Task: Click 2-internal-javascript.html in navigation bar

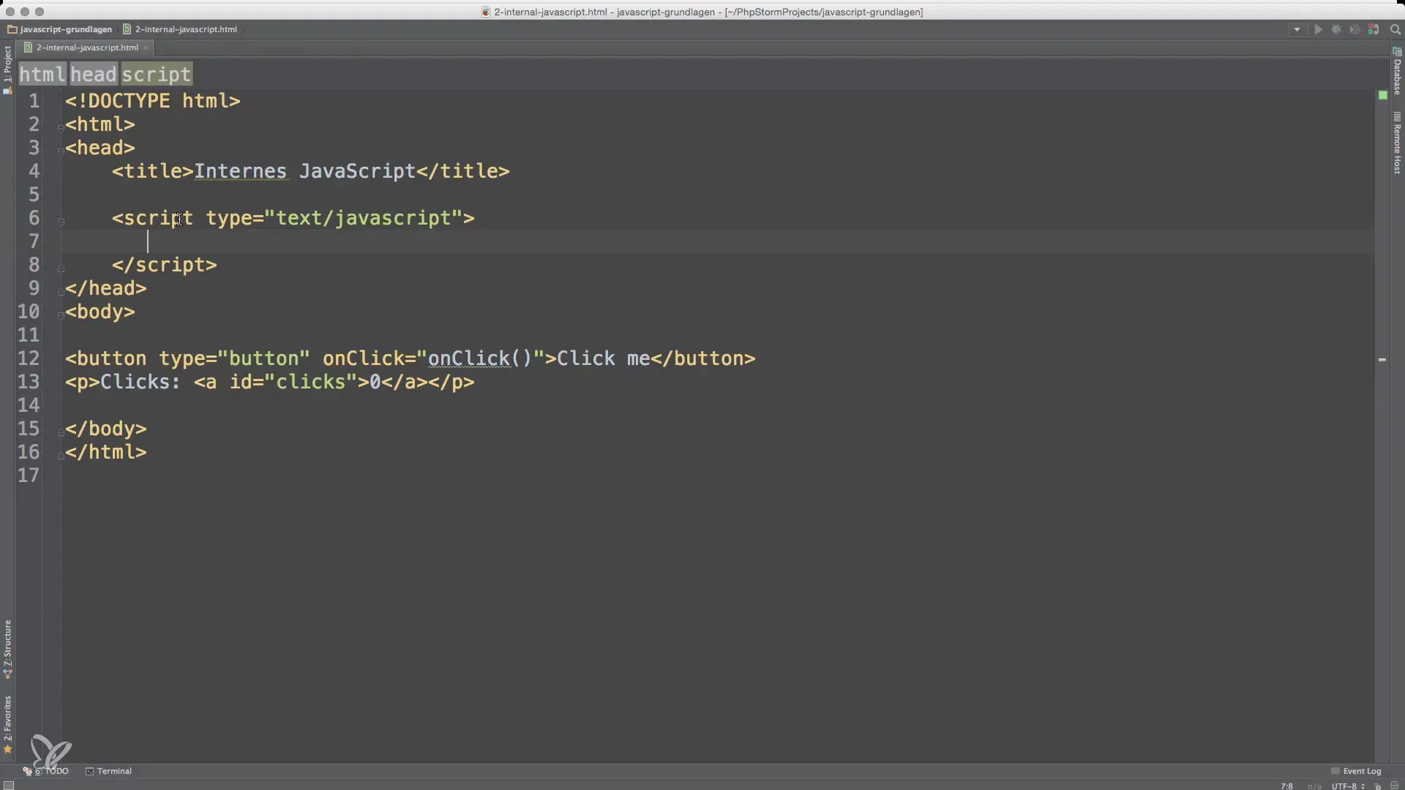Action: 180,29
